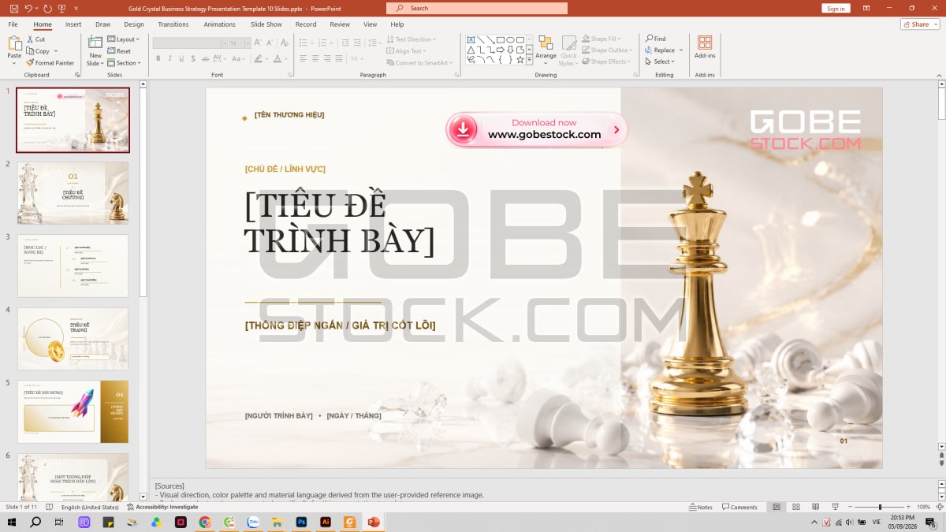
Task: Click the Undo arrow icon
Action: click(x=28, y=8)
